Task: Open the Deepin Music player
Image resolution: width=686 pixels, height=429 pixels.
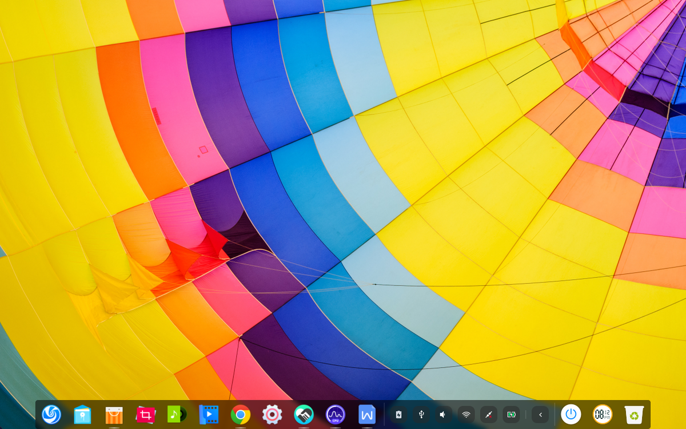Action: (x=177, y=414)
